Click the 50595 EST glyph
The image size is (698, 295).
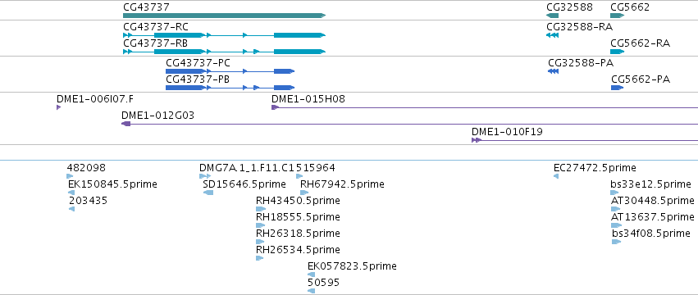pyautogui.click(x=311, y=291)
